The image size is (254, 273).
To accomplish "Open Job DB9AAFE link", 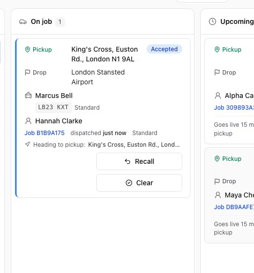I will tap(234, 207).
